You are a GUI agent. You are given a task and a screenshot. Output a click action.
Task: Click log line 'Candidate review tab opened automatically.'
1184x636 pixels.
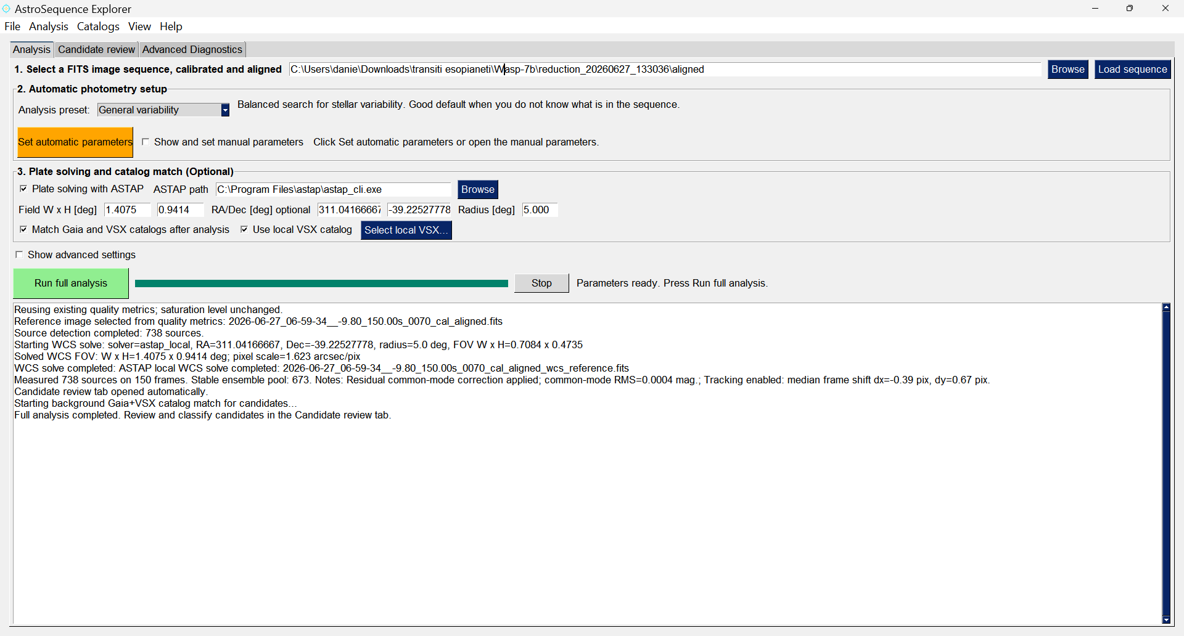click(111, 391)
